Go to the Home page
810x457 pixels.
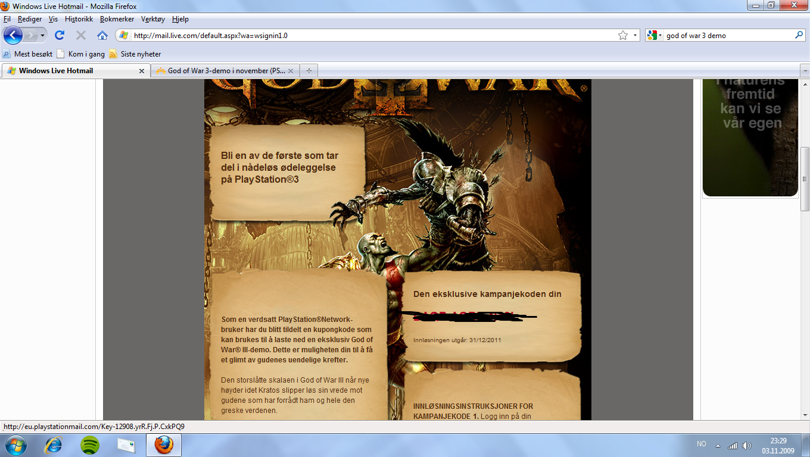pyautogui.click(x=102, y=35)
